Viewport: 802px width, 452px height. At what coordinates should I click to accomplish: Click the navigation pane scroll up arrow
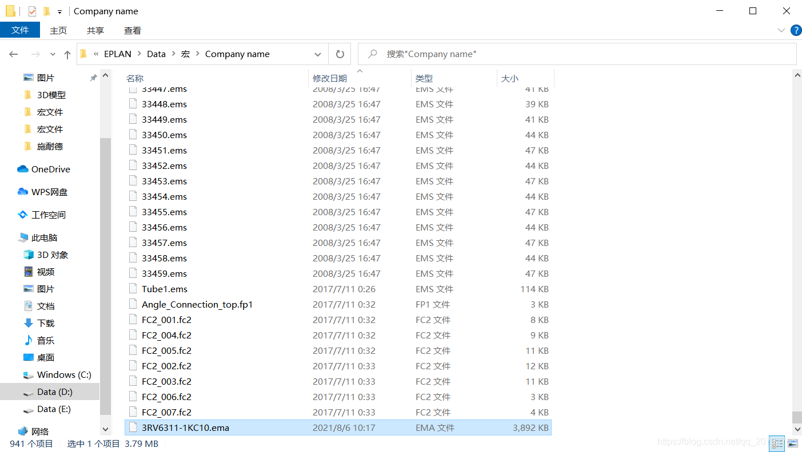pos(105,75)
